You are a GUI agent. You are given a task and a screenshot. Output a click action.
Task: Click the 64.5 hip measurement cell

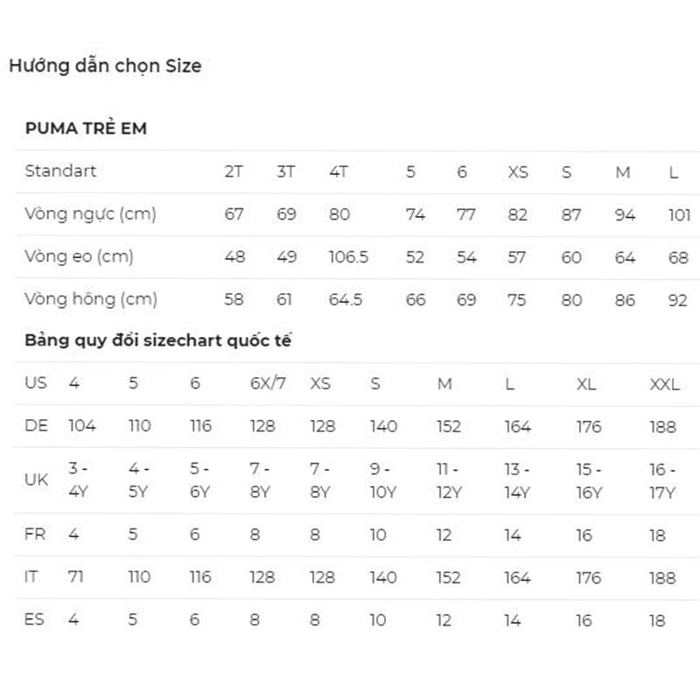346,300
